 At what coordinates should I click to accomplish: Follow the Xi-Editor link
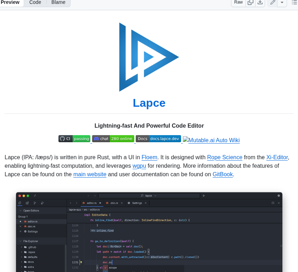tap(277, 157)
